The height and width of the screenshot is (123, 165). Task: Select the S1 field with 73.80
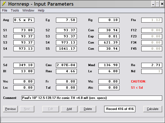click(24, 30)
